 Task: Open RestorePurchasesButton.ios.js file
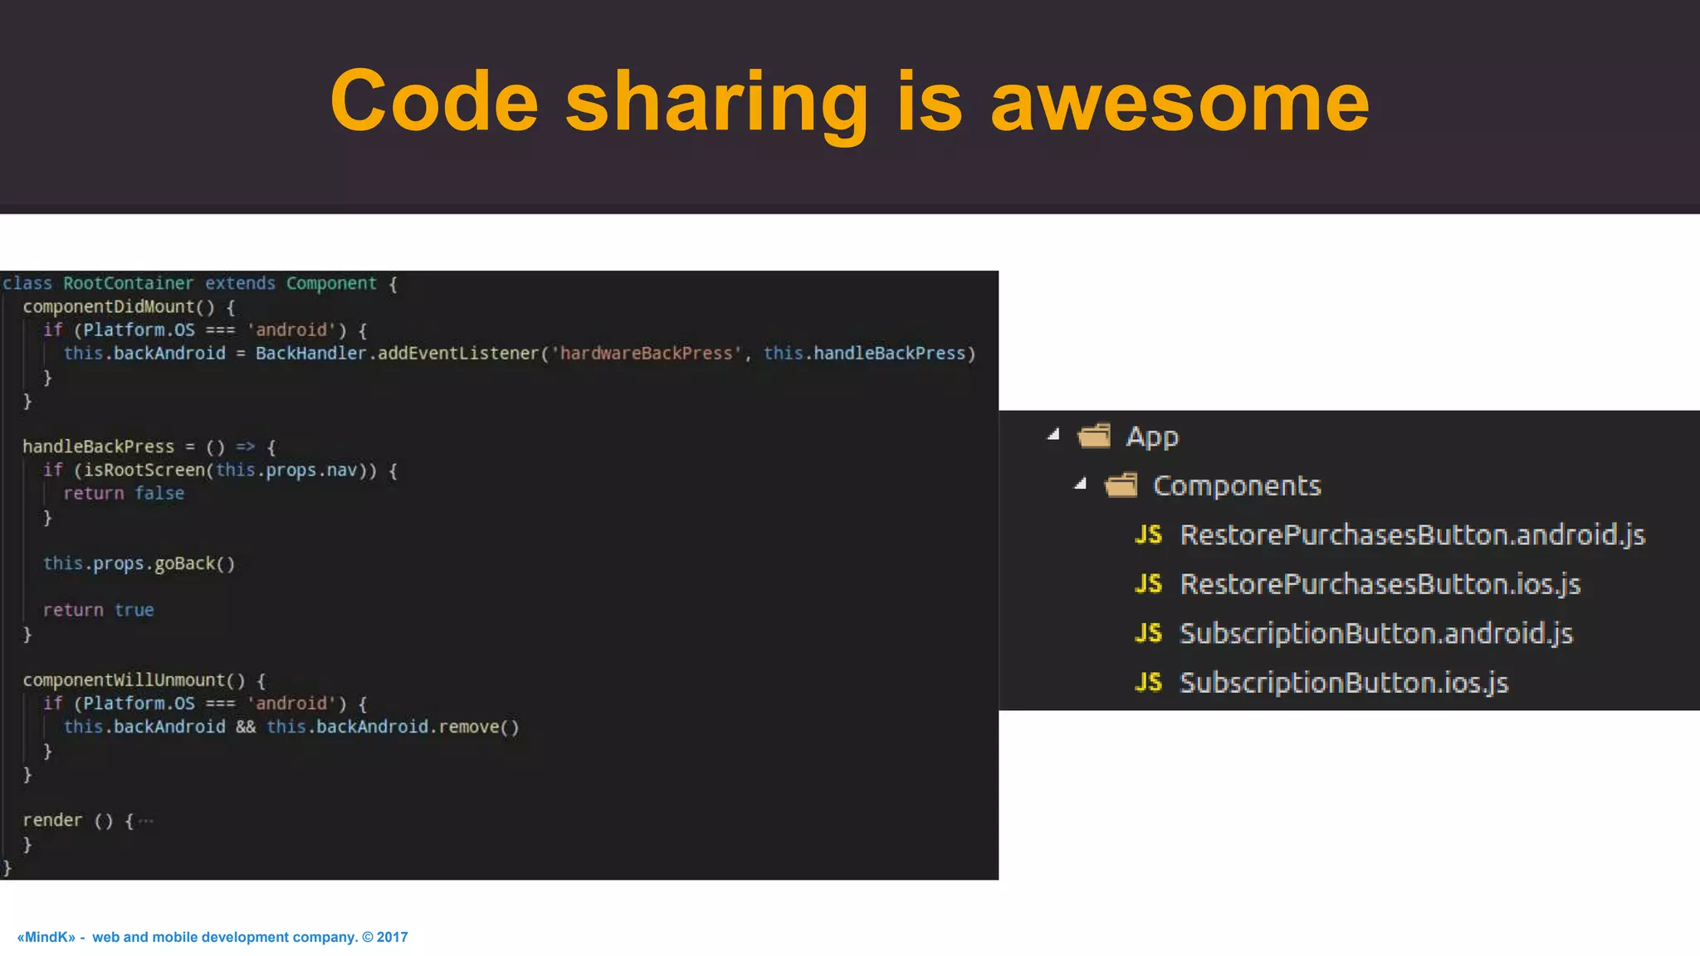coord(1380,584)
